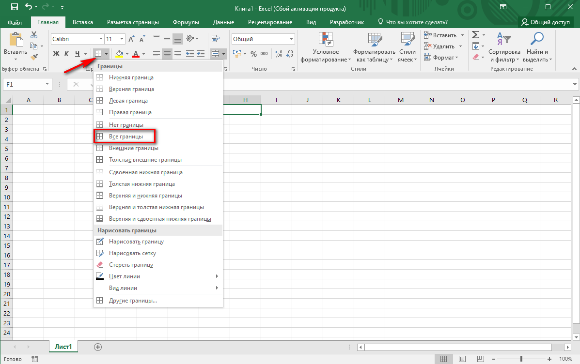
Task: Click the Increase Decimal icon
Action: (279, 54)
